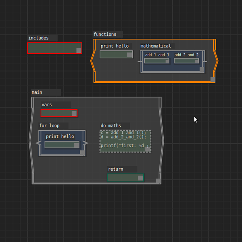
Task: Select the includes title label
Action: (43, 38)
